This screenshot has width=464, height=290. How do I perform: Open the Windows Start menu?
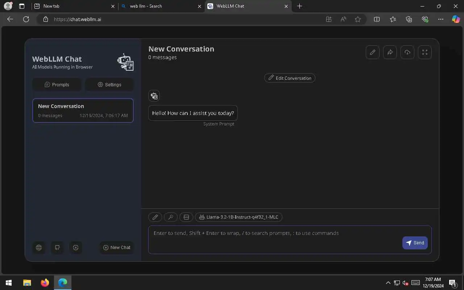(9, 283)
